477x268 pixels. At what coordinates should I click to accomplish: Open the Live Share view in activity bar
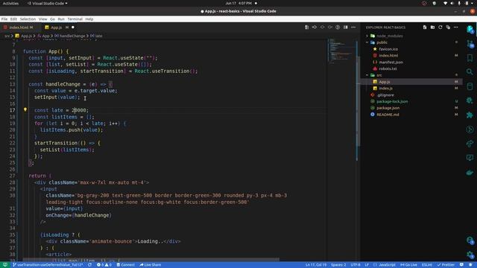pos(470,144)
